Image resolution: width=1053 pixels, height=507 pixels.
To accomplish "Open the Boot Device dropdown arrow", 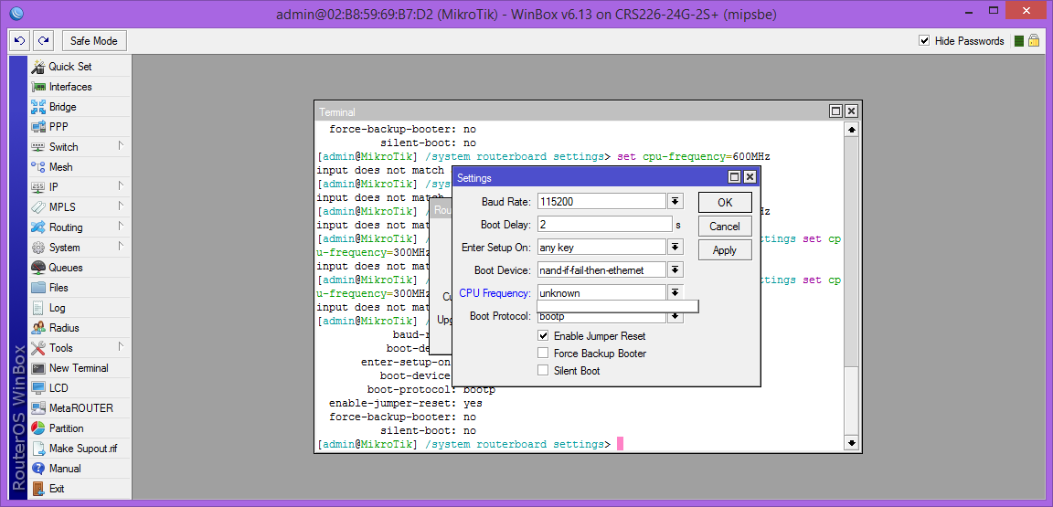I will click(x=675, y=270).
